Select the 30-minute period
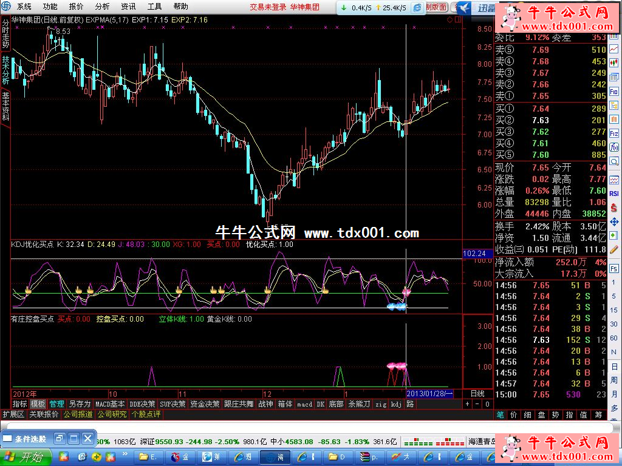622x466 pixels. 613,324
